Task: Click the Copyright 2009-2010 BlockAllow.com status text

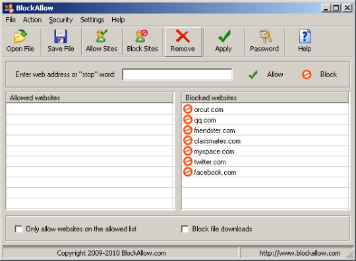Action: [111, 253]
